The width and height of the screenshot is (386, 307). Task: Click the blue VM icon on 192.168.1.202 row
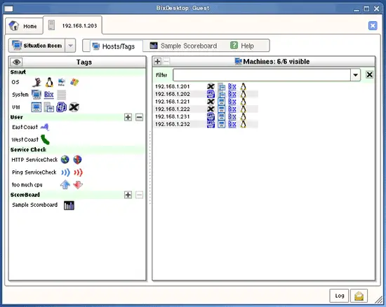coord(211,94)
